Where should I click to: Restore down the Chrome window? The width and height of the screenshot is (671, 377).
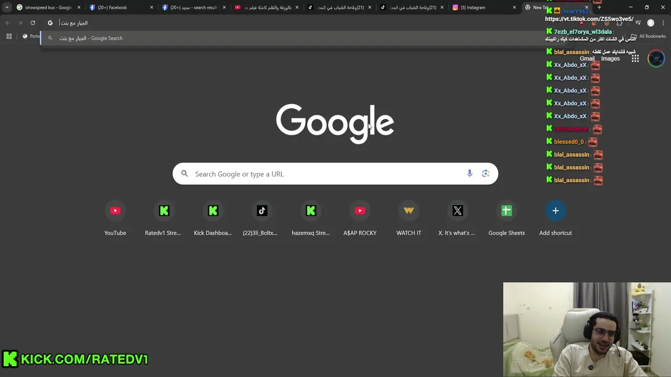point(647,7)
